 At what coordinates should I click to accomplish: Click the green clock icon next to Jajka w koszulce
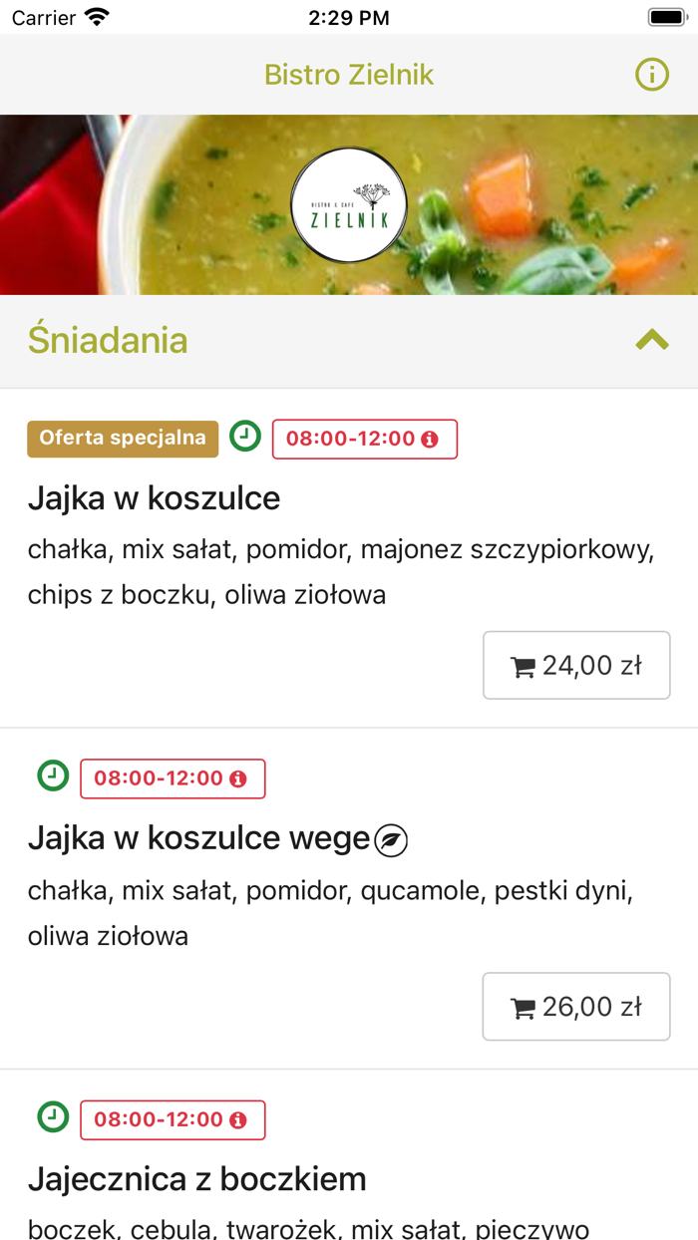point(245,437)
